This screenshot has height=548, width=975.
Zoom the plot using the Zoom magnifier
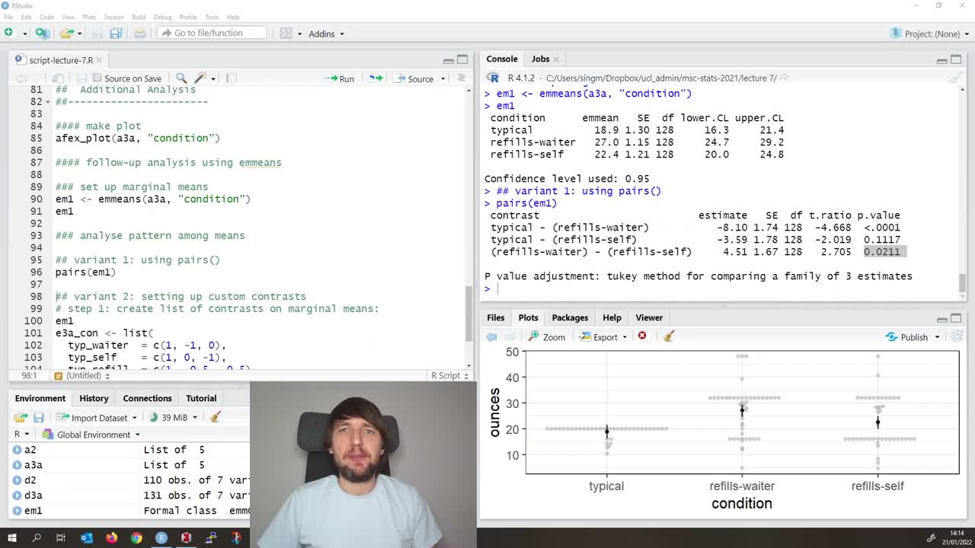[548, 336]
